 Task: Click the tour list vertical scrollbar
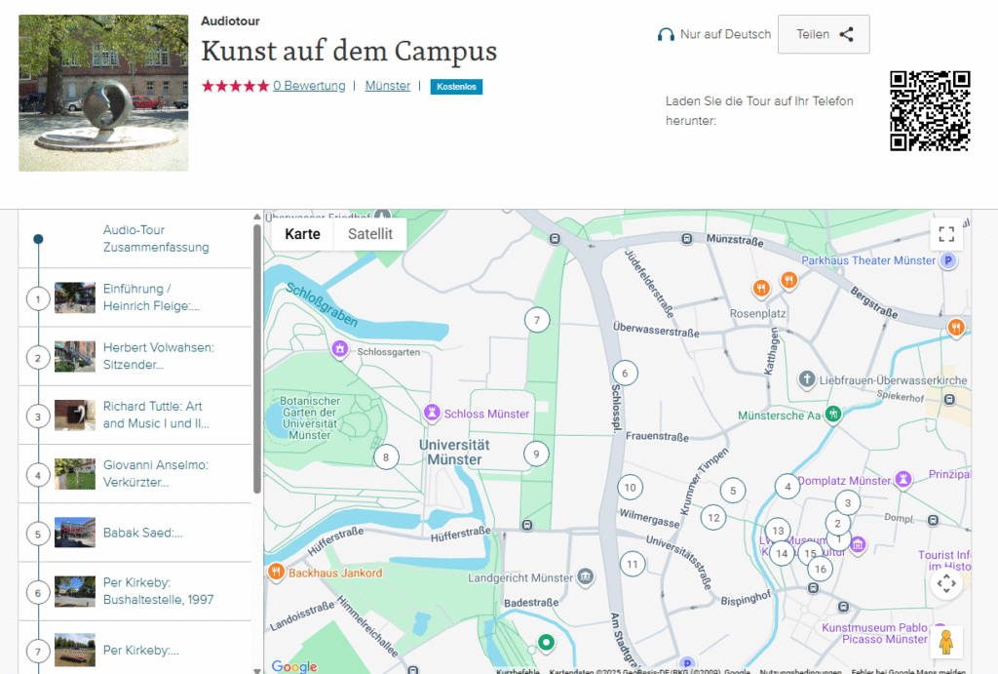click(257, 361)
